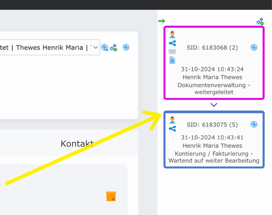Click the plain disc icon right of the dropdown
The image size is (272, 215).
(x=126, y=47)
